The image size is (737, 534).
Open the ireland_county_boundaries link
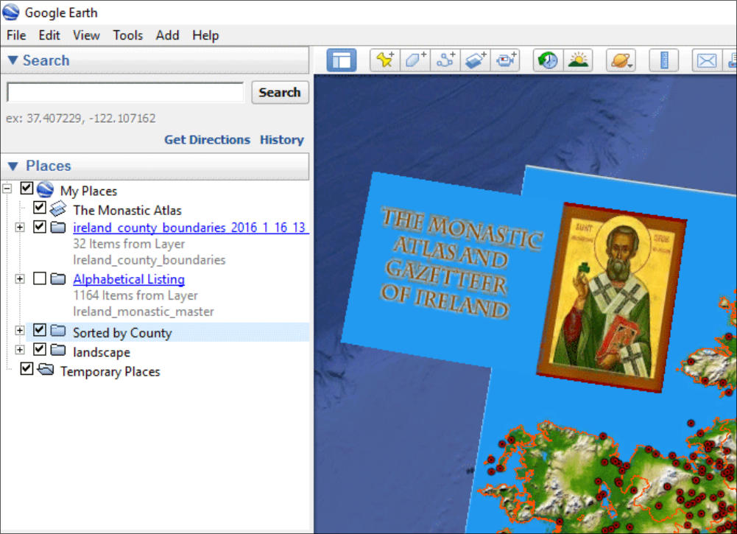click(191, 228)
